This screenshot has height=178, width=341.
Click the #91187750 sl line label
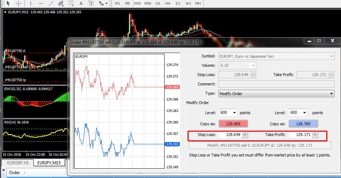[15, 51]
